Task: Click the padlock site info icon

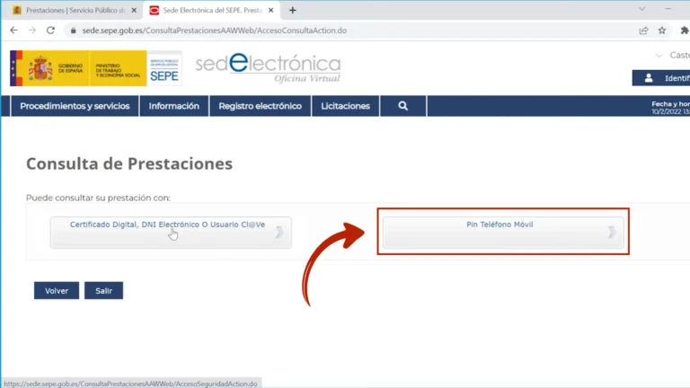Action: point(73,31)
